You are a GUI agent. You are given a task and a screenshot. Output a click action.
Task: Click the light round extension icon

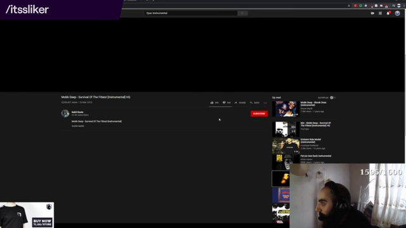click(365, 6)
